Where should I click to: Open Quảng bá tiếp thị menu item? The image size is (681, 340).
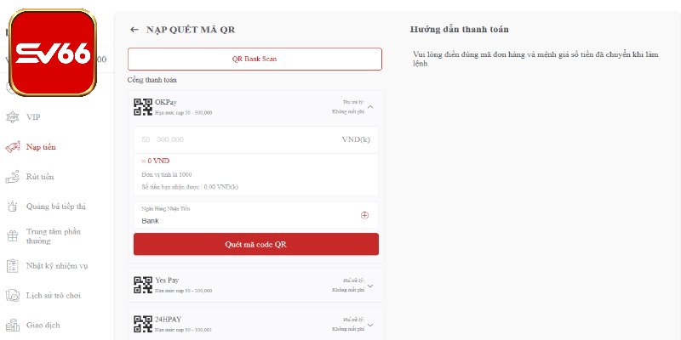(x=56, y=207)
